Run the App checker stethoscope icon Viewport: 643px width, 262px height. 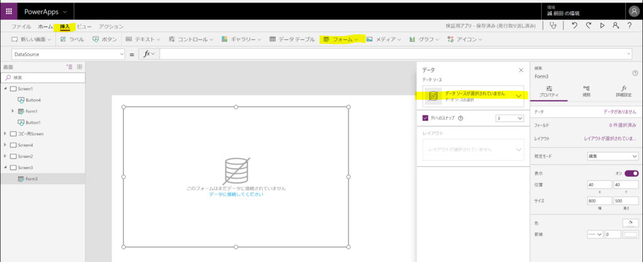tap(553, 26)
